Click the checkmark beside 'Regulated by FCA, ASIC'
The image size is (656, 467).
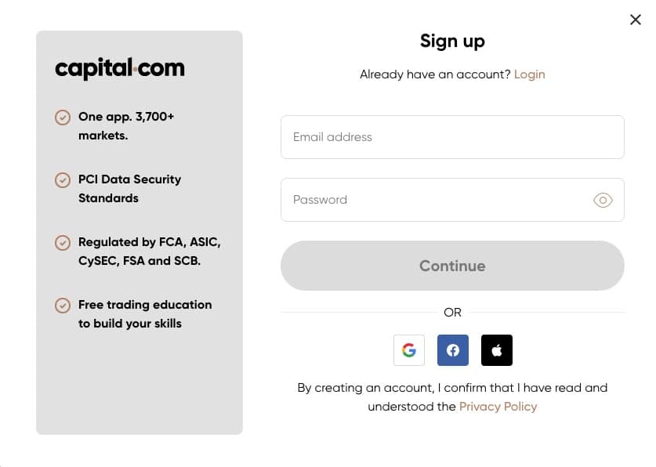(x=63, y=243)
